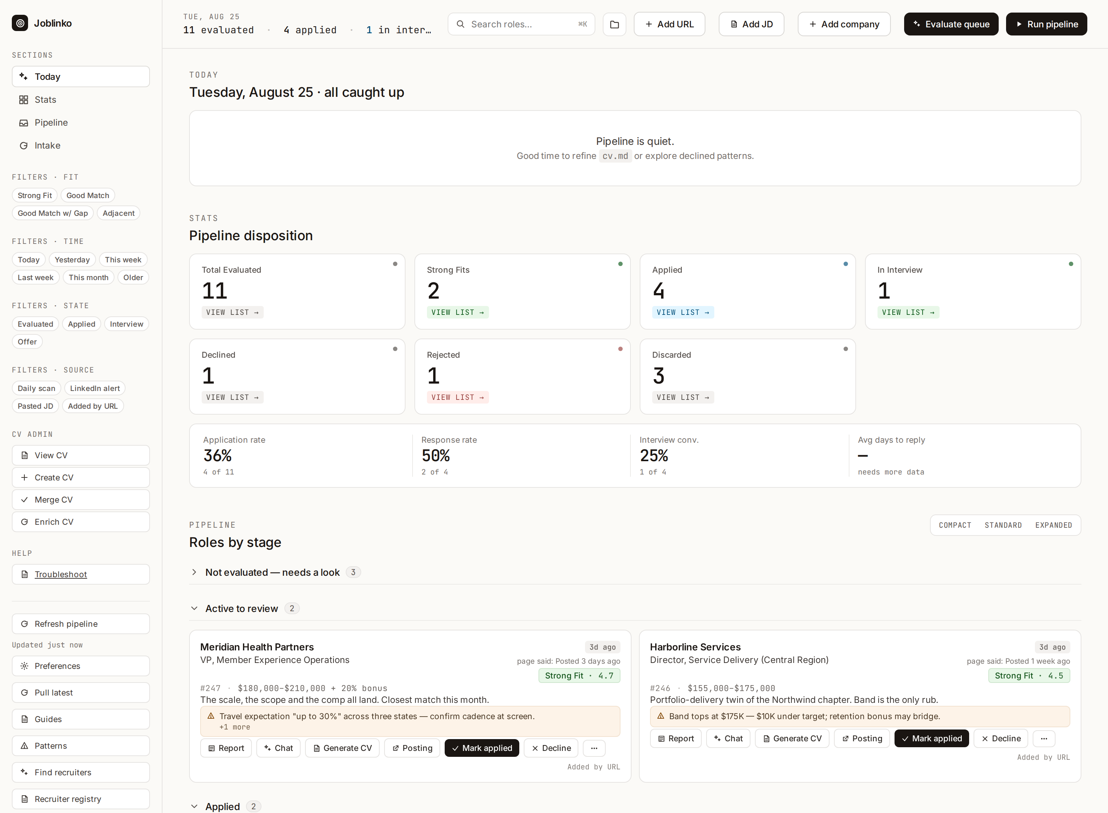Select Today section in sidebar
This screenshot has height=813, width=1108.
click(x=81, y=77)
